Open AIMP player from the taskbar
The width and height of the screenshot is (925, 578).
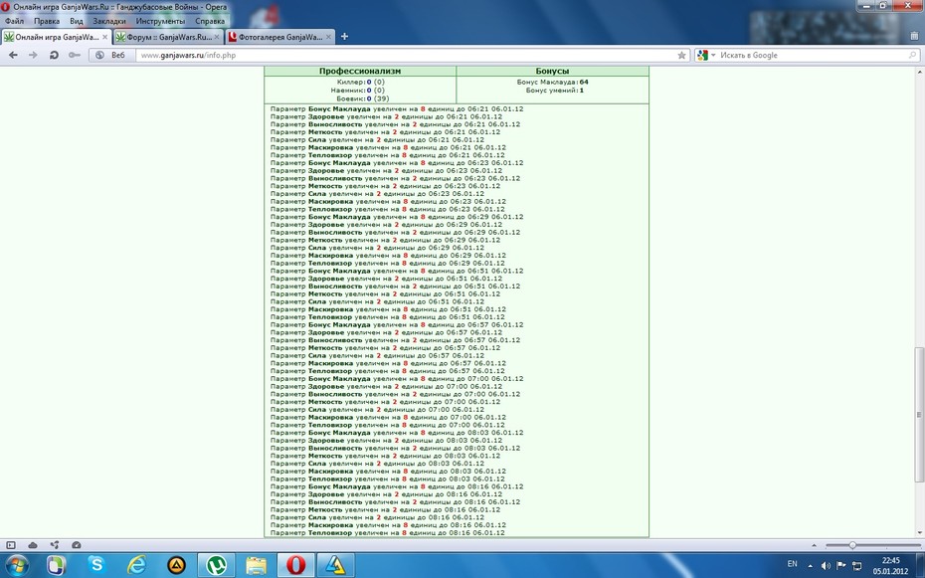pos(176,566)
